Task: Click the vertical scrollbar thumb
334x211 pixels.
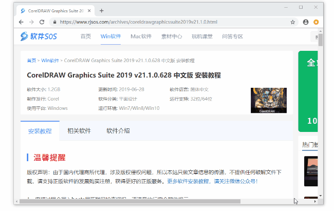Action: [x=321, y=40]
